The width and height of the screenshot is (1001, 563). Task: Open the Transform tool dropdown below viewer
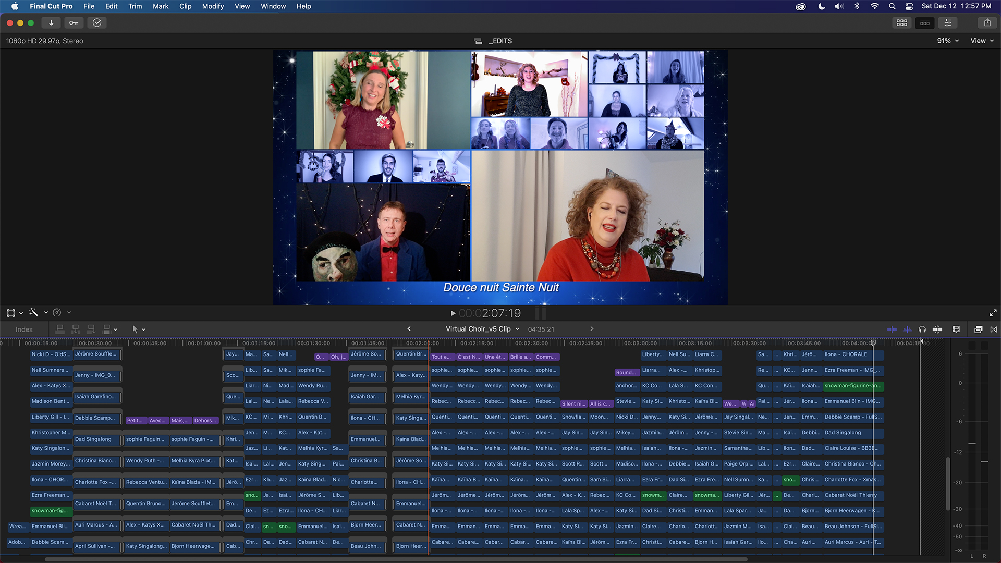21,313
